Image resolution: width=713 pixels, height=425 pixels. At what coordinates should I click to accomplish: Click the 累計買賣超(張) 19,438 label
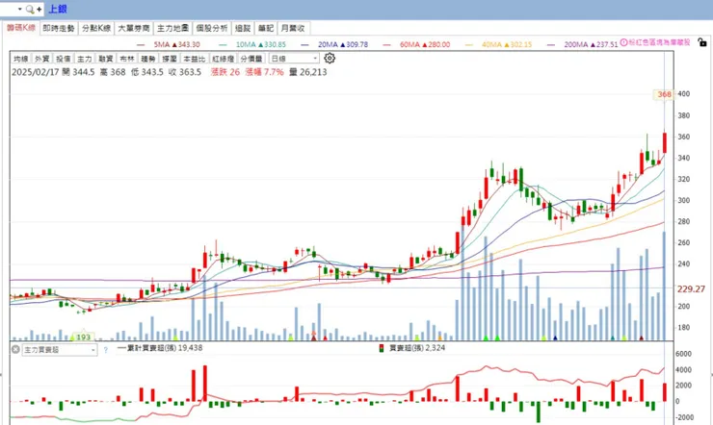point(160,348)
